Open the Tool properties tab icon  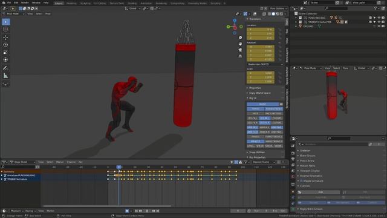(x=293, y=146)
